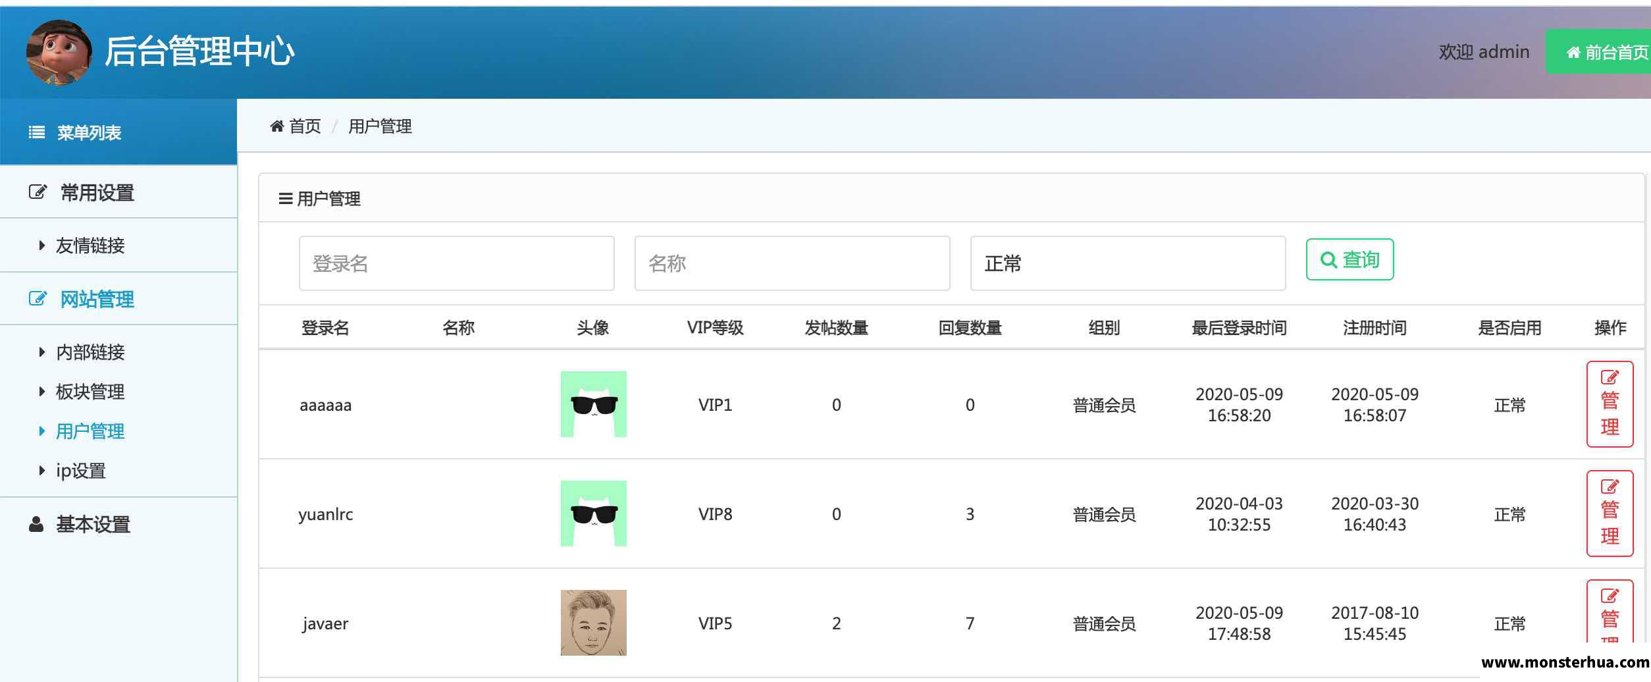Click the blue arrow beside 用户管理
This screenshot has width=1651, height=682.
tap(41, 431)
